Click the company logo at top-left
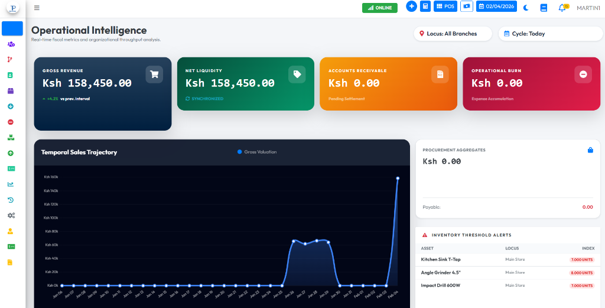This screenshot has width=605, height=308. click(13, 8)
